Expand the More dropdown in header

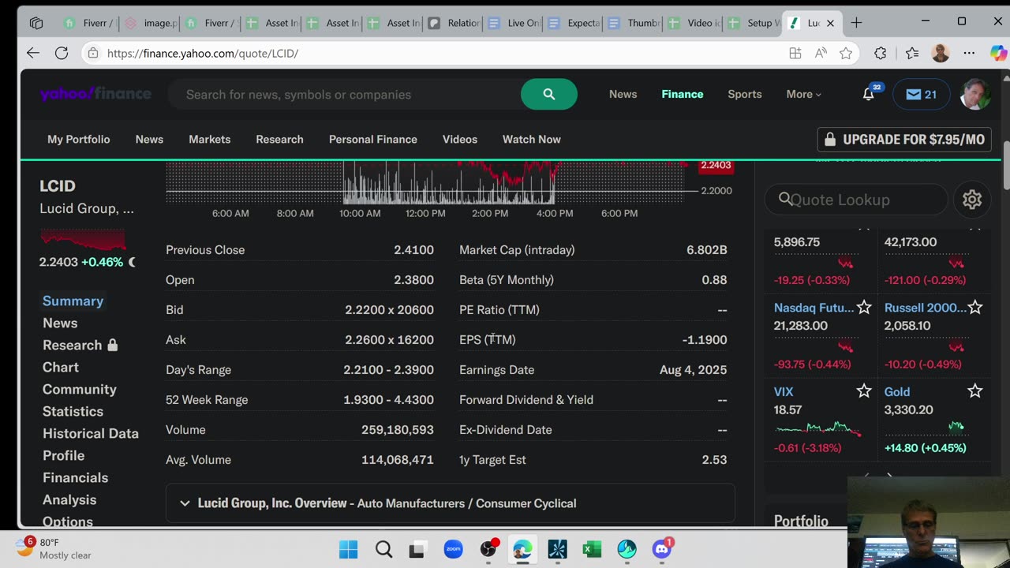click(x=804, y=95)
